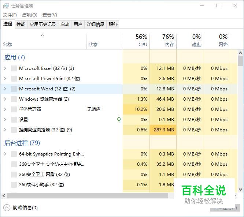Click the Windows 资源管理器 process icon

pyautogui.click(x=14, y=99)
